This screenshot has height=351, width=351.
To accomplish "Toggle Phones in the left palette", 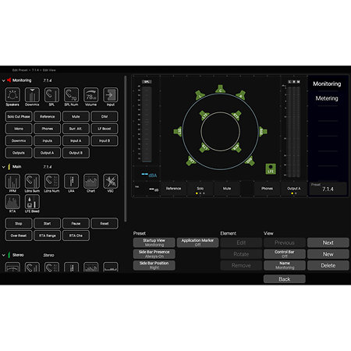I will 48,129.
